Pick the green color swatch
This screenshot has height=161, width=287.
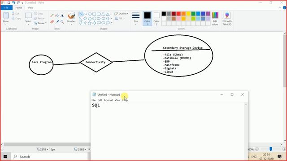(x=193, y=13)
